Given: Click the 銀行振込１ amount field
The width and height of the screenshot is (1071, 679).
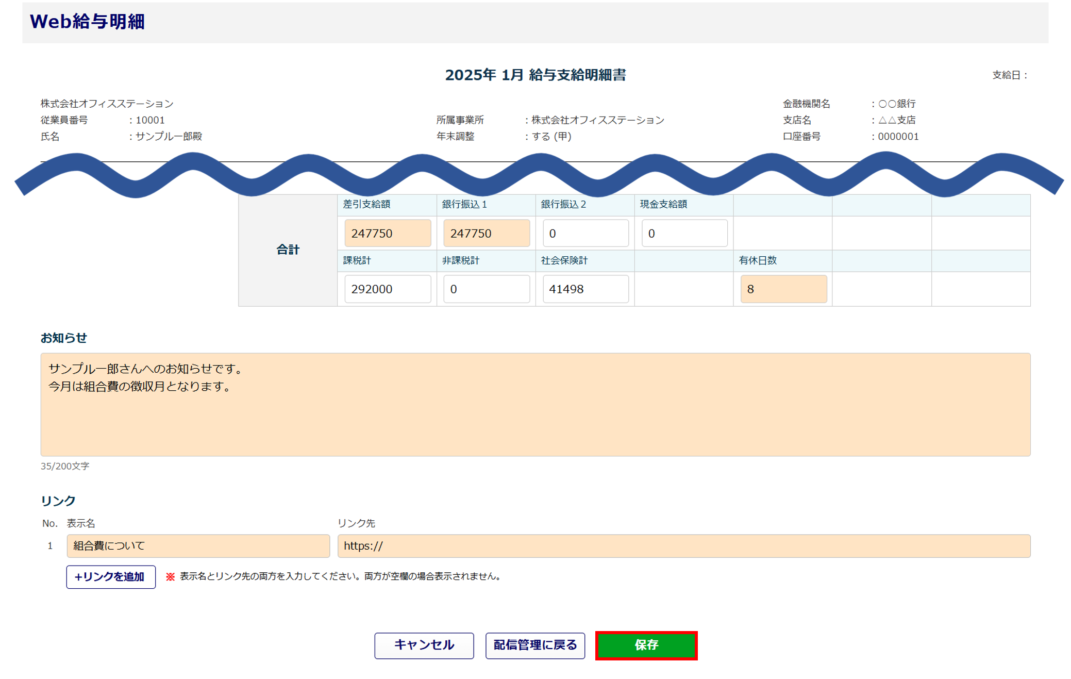Looking at the screenshot, I should (486, 233).
